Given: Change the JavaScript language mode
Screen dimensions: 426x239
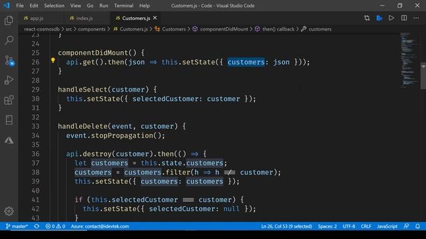Looking at the screenshot, I should (x=387, y=226).
